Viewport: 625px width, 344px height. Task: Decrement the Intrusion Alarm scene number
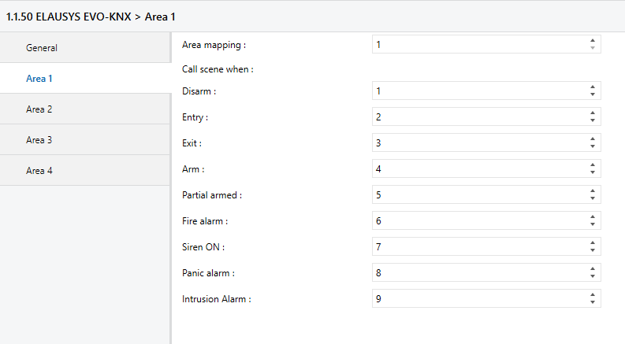[x=593, y=302]
